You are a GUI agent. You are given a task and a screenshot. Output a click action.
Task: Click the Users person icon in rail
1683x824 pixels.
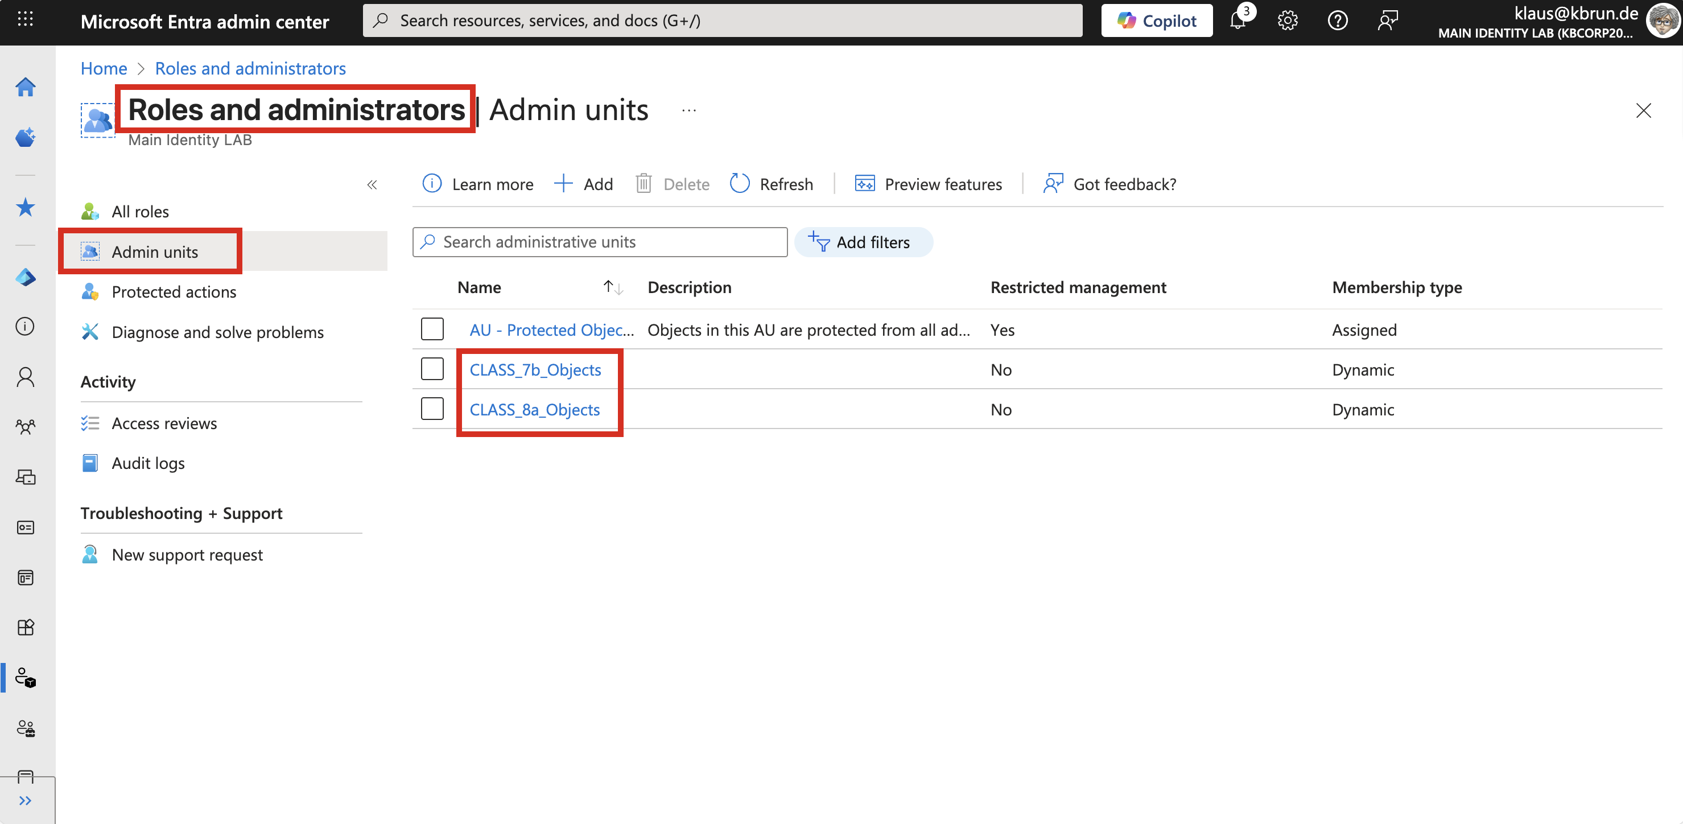(x=26, y=376)
